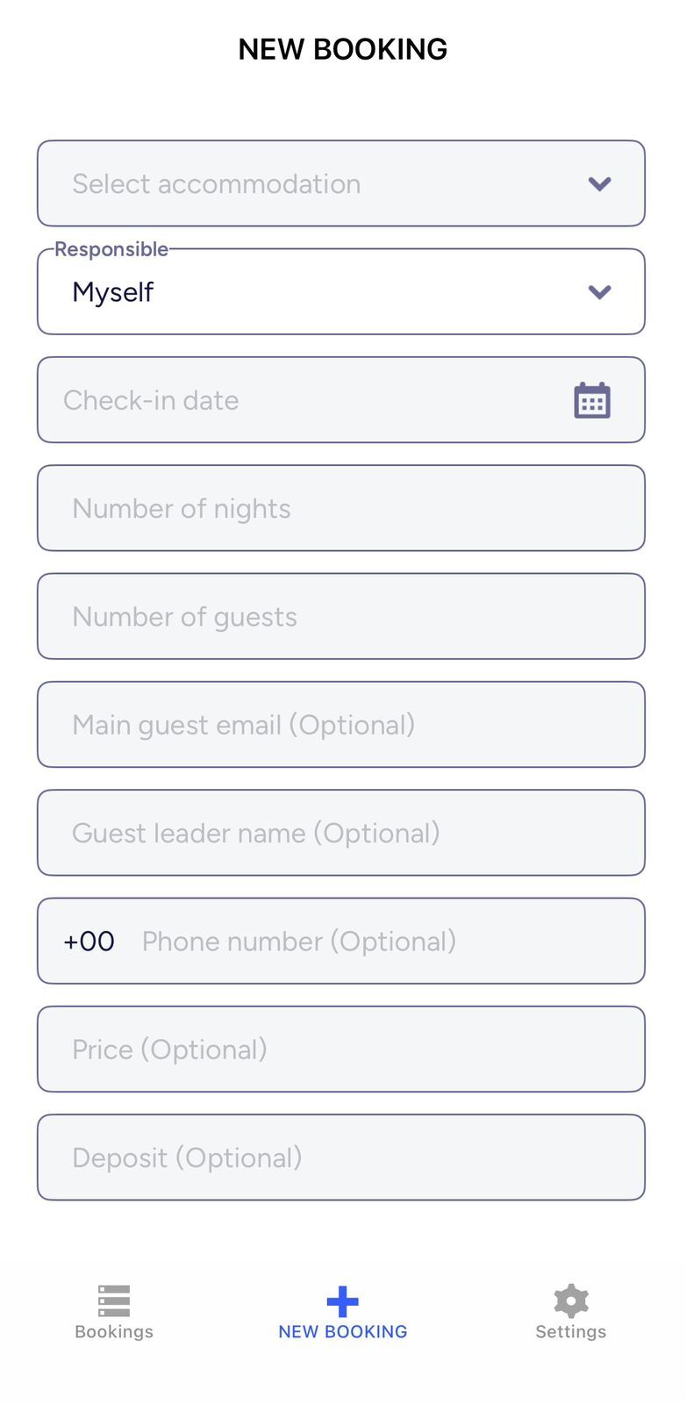Image resolution: width=686 pixels, height=1404 pixels.
Task: Expand the Responsible dropdown chevron
Action: [x=599, y=292]
